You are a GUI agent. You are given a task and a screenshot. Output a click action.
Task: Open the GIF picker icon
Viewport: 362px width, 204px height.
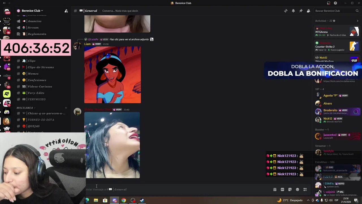pyautogui.click(x=282, y=190)
